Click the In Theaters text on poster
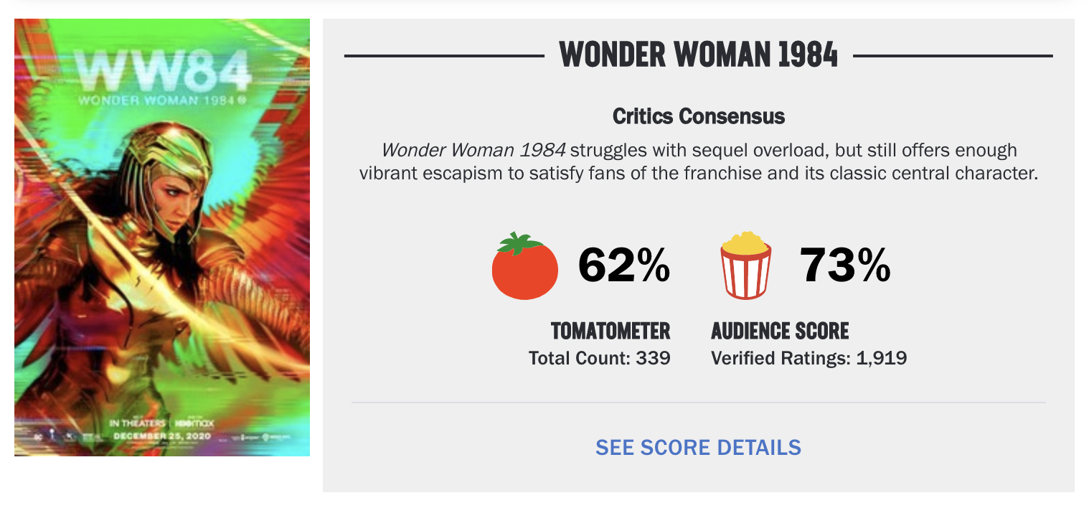The image size is (1089, 508). 137,424
